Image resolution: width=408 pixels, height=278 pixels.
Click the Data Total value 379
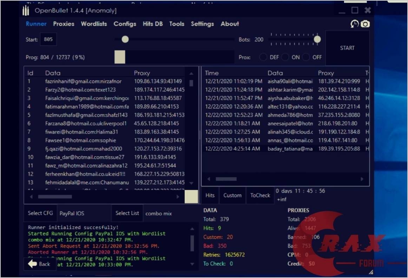coord(224,219)
